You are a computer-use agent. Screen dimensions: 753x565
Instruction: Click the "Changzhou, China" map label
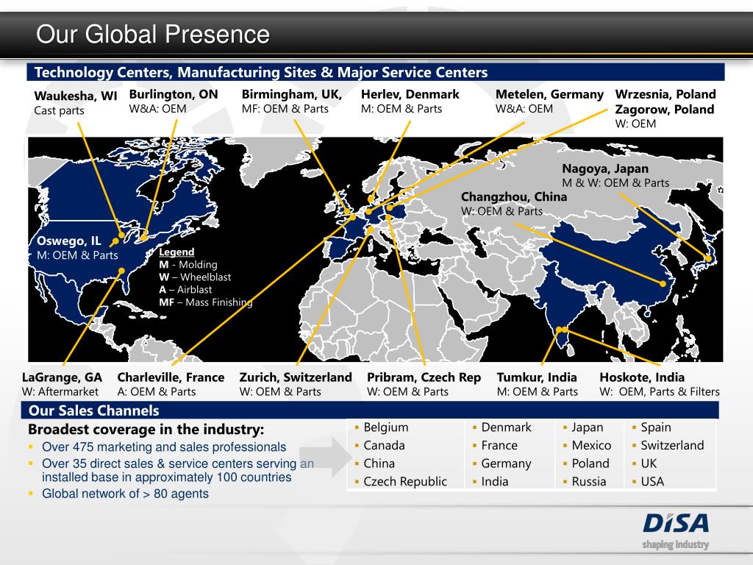pos(514,197)
